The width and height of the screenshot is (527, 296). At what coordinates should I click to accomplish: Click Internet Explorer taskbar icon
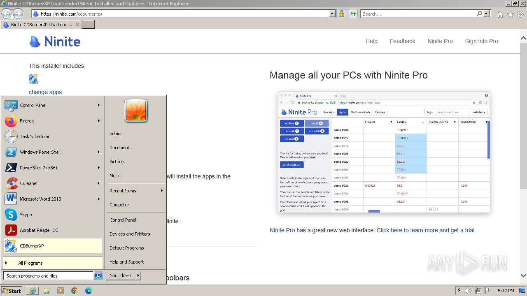point(33,291)
